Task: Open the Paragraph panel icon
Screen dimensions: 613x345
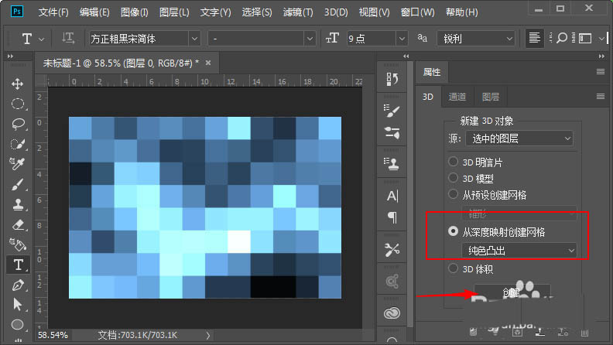Action: coord(392,217)
